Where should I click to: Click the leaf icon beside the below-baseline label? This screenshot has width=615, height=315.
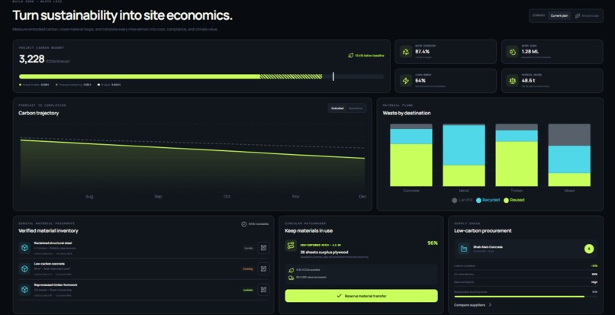[351, 56]
